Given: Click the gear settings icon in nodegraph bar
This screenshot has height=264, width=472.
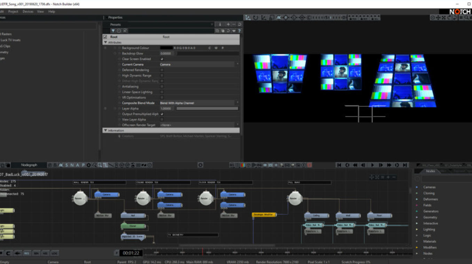Looking at the screenshot, I should tap(200, 165).
